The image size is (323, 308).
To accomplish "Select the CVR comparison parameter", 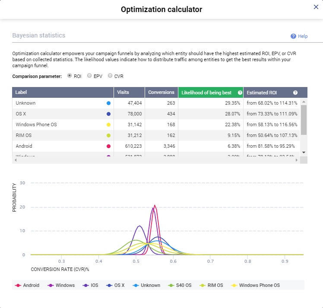I will coord(110,76).
